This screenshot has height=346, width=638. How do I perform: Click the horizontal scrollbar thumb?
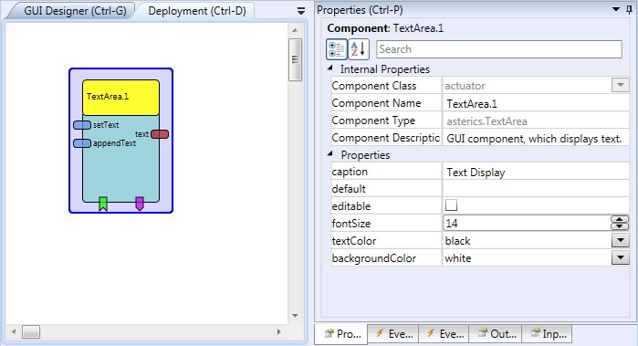[31, 331]
